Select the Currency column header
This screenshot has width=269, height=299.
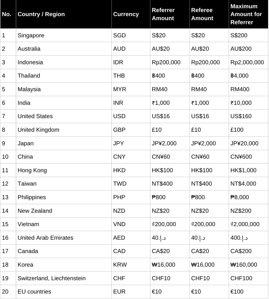pyautogui.click(x=126, y=14)
